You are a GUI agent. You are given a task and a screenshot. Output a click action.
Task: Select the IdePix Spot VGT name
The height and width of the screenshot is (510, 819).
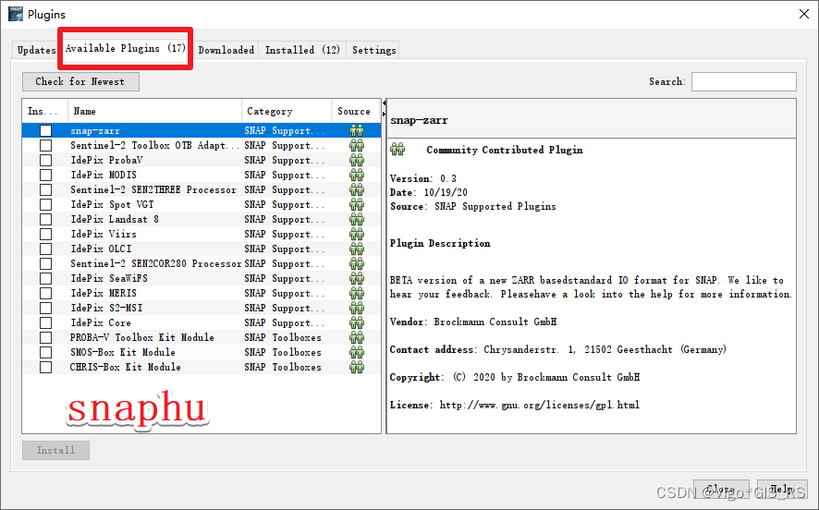112,204
